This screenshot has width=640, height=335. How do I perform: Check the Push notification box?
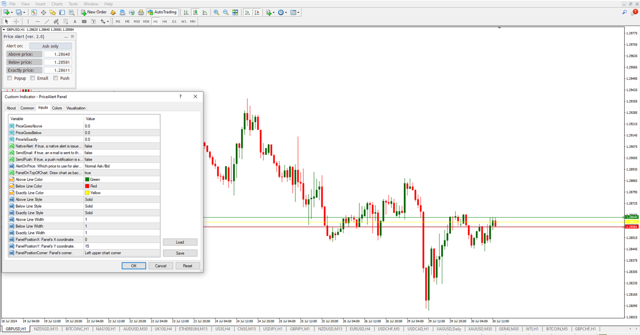[x=56, y=78]
